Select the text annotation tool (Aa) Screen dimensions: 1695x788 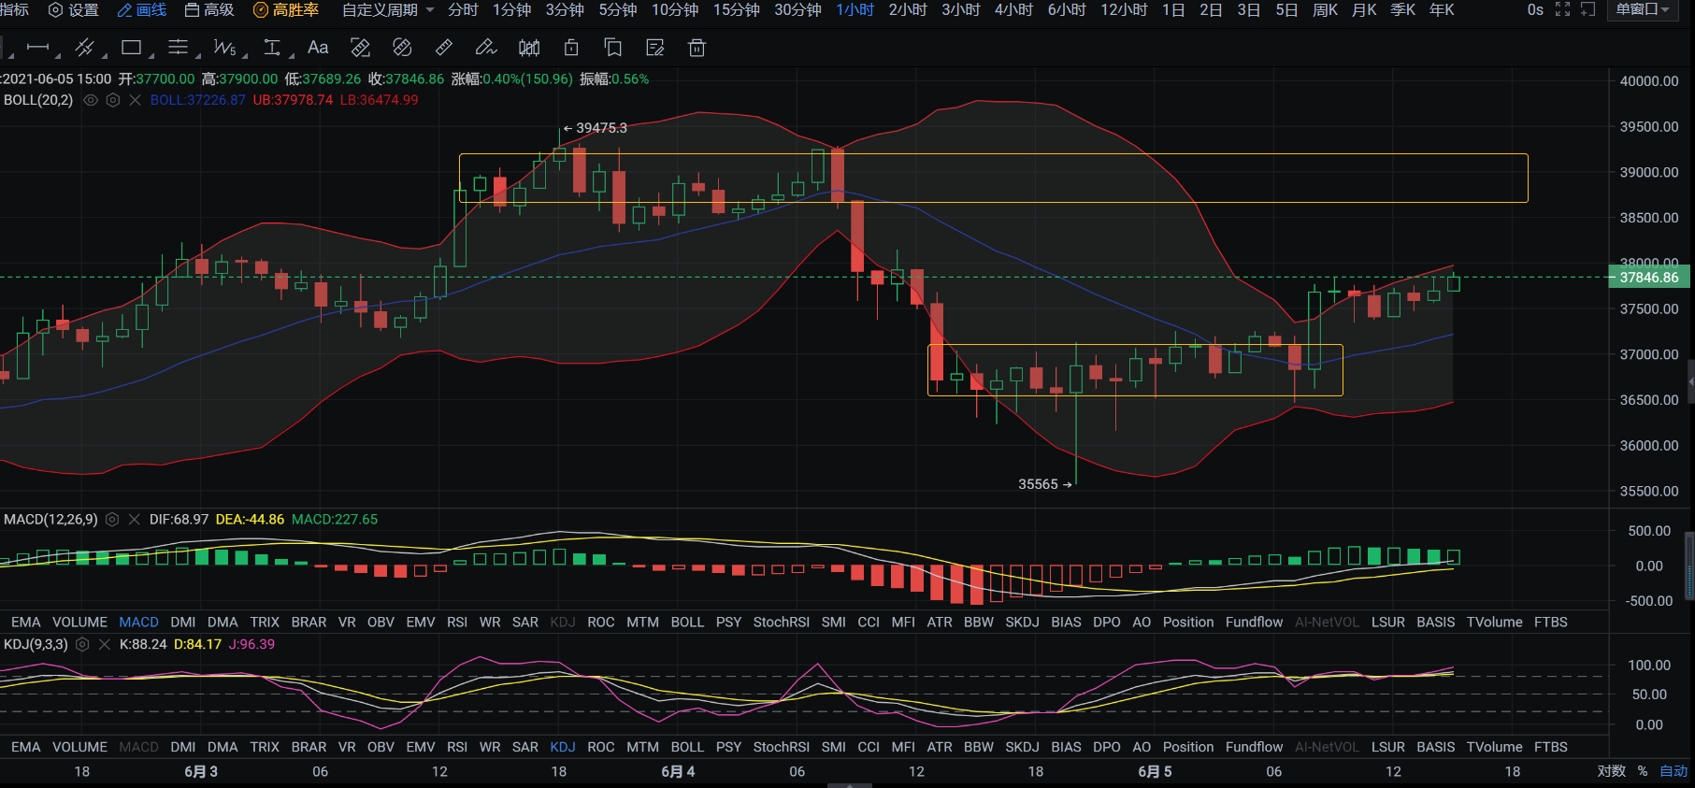pyautogui.click(x=318, y=48)
